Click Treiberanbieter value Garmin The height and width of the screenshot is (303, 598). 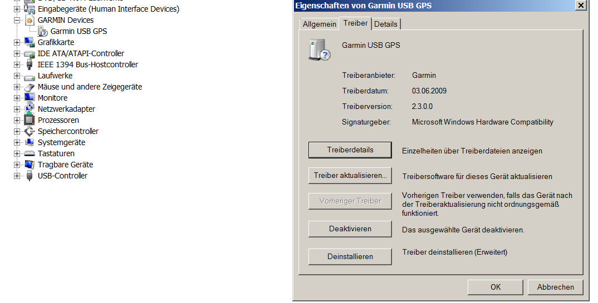[x=424, y=76]
